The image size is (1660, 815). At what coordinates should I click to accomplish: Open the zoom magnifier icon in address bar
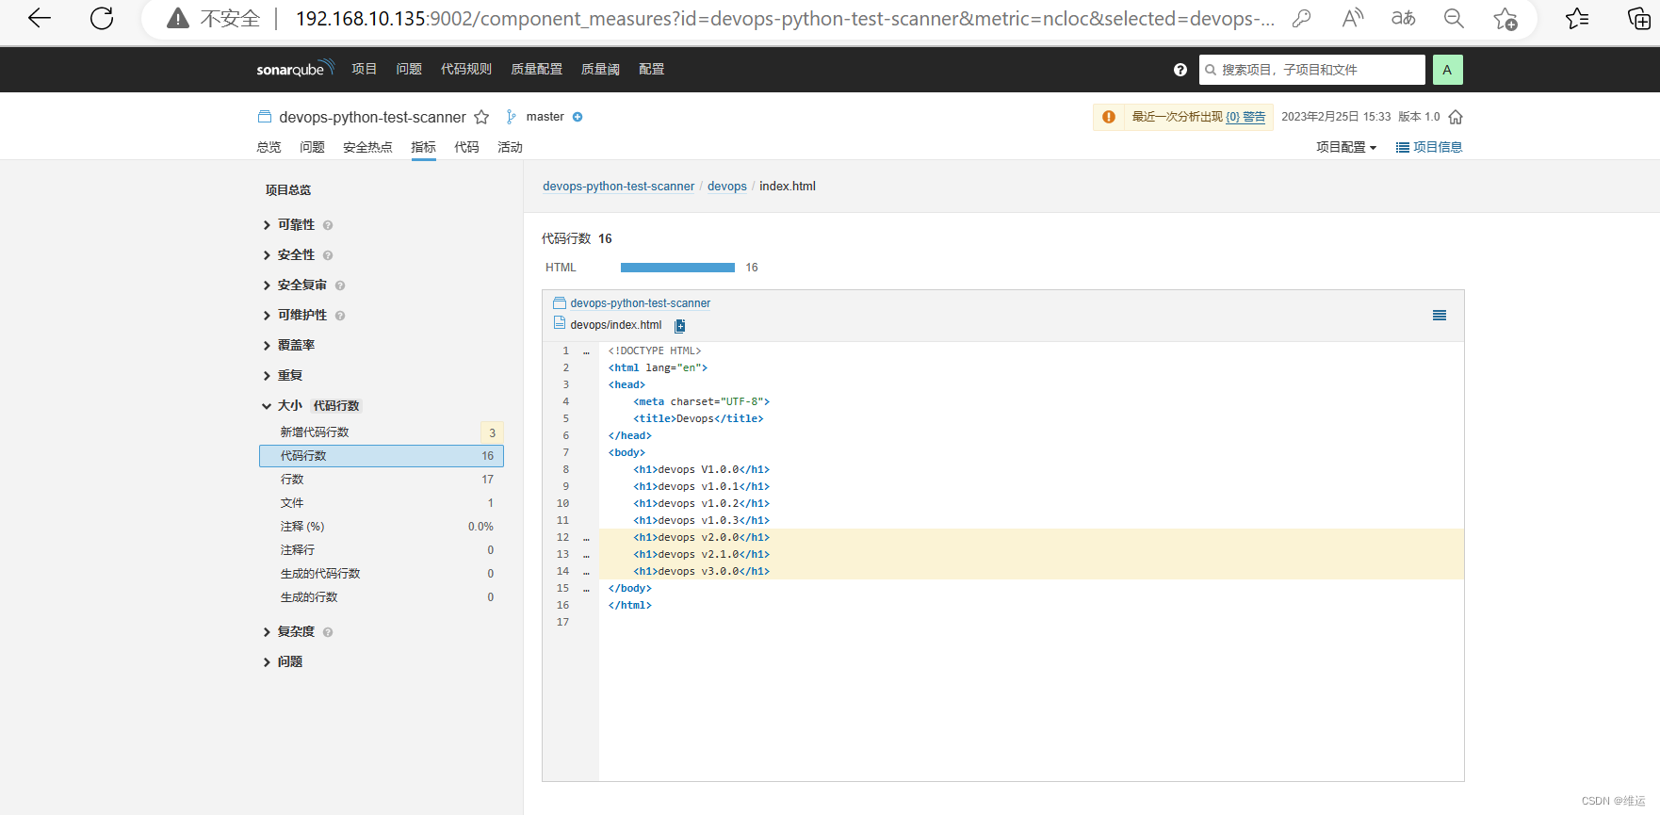pos(1454,18)
